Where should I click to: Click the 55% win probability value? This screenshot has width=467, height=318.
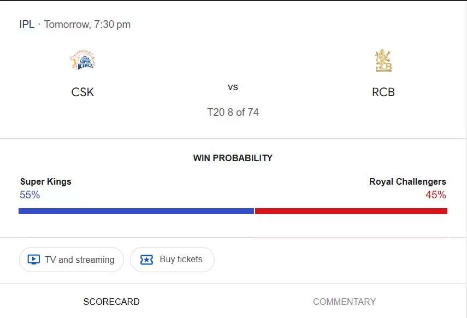29,195
